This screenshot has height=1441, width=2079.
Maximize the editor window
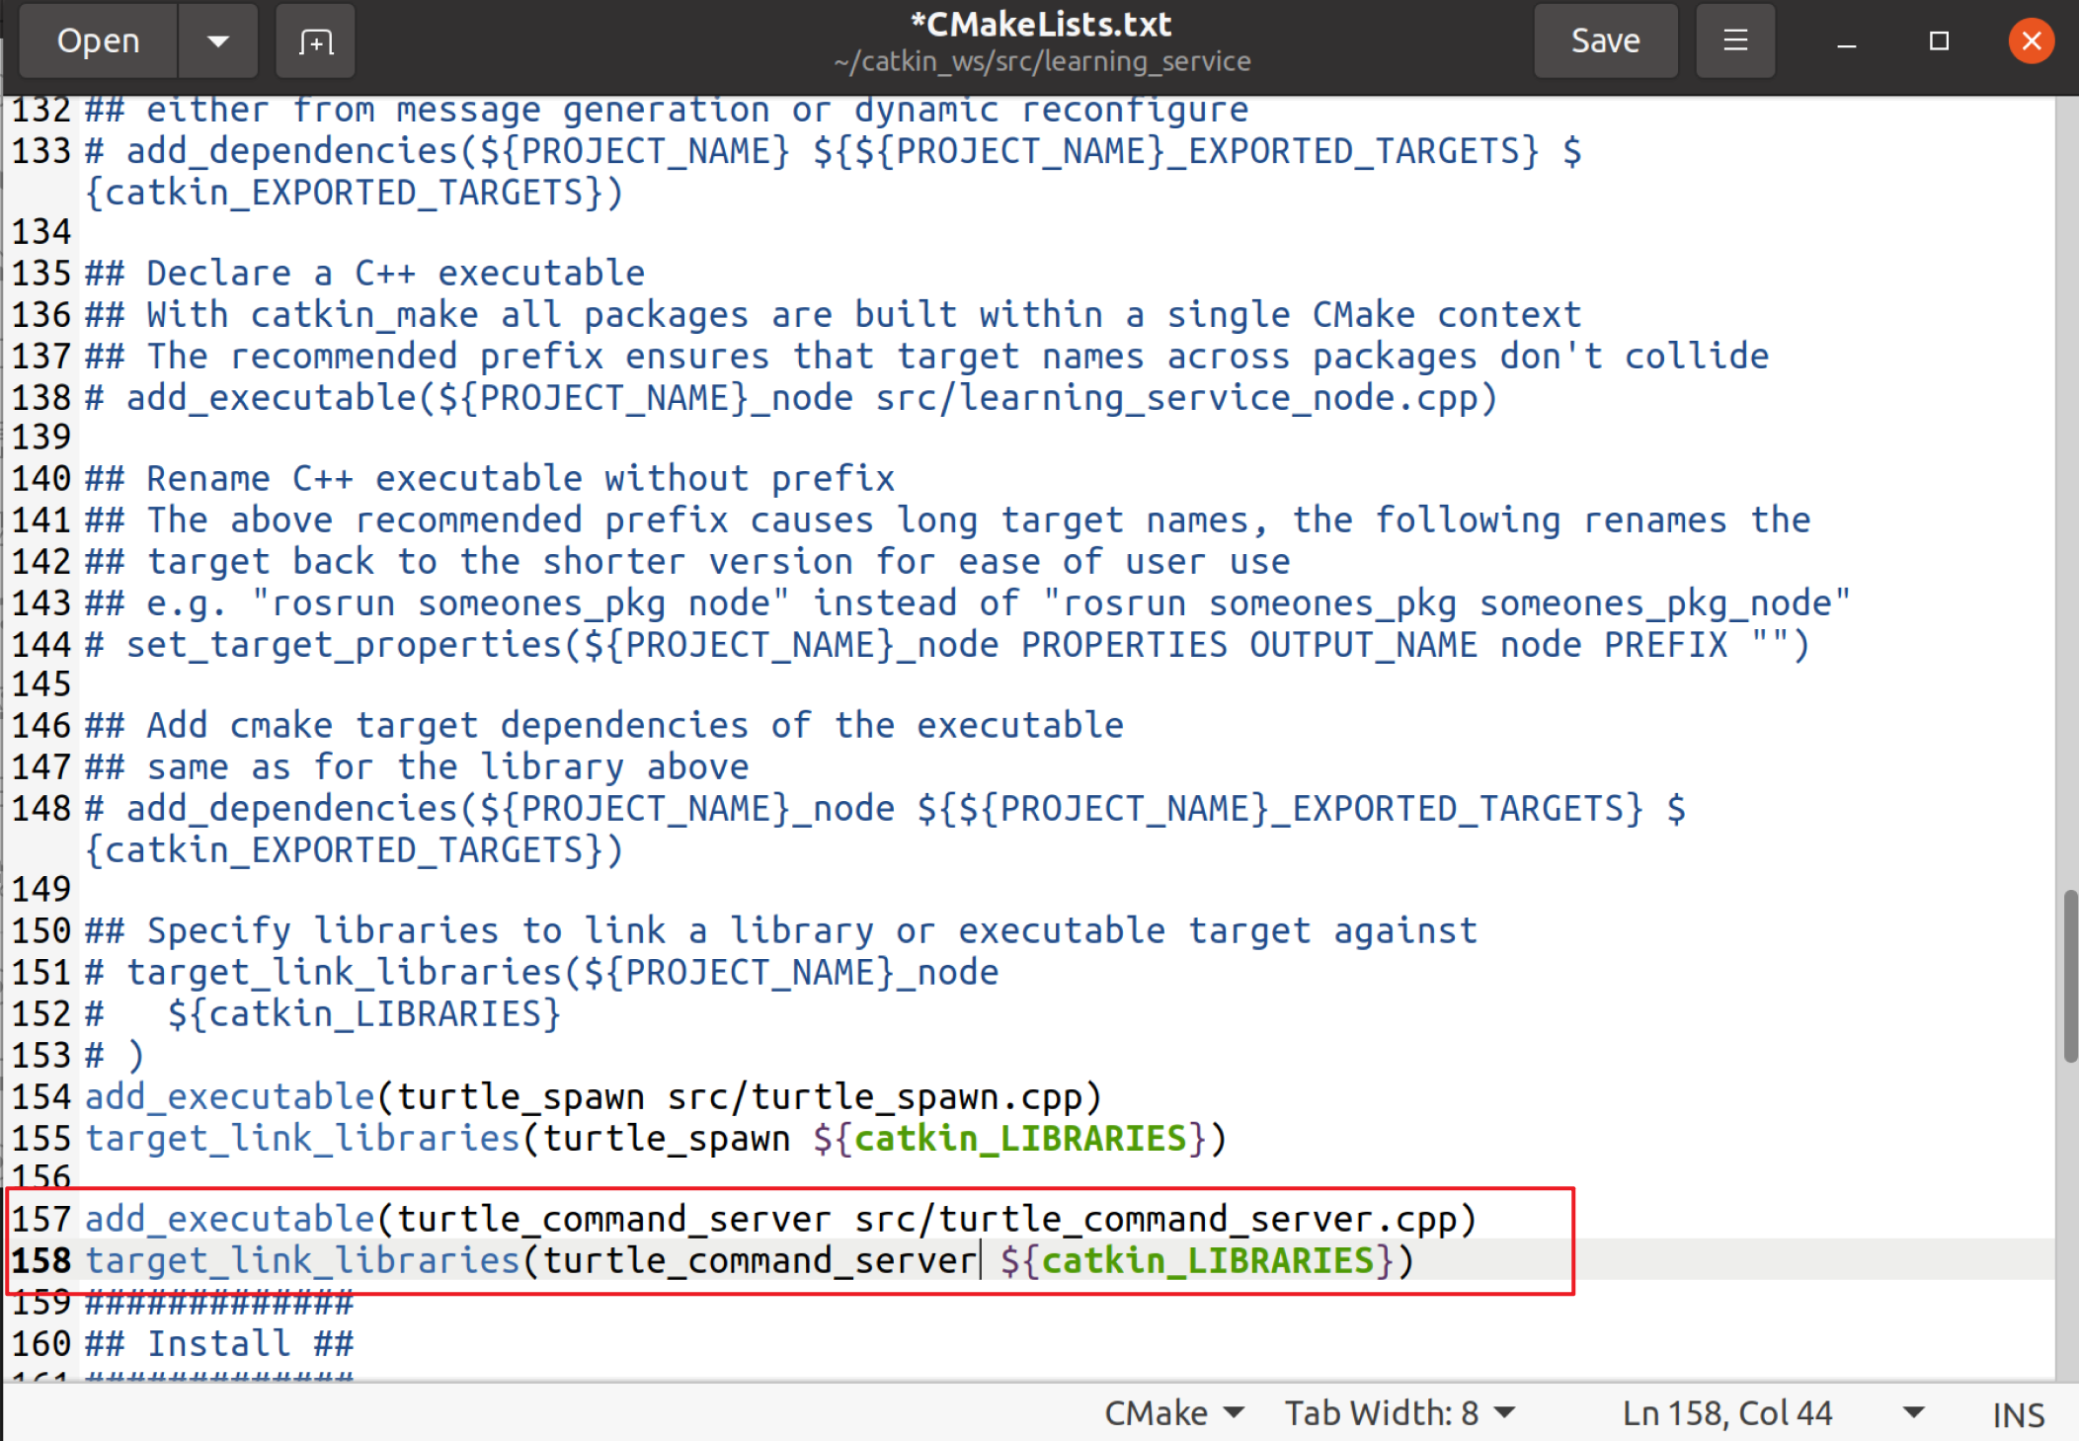[1939, 41]
